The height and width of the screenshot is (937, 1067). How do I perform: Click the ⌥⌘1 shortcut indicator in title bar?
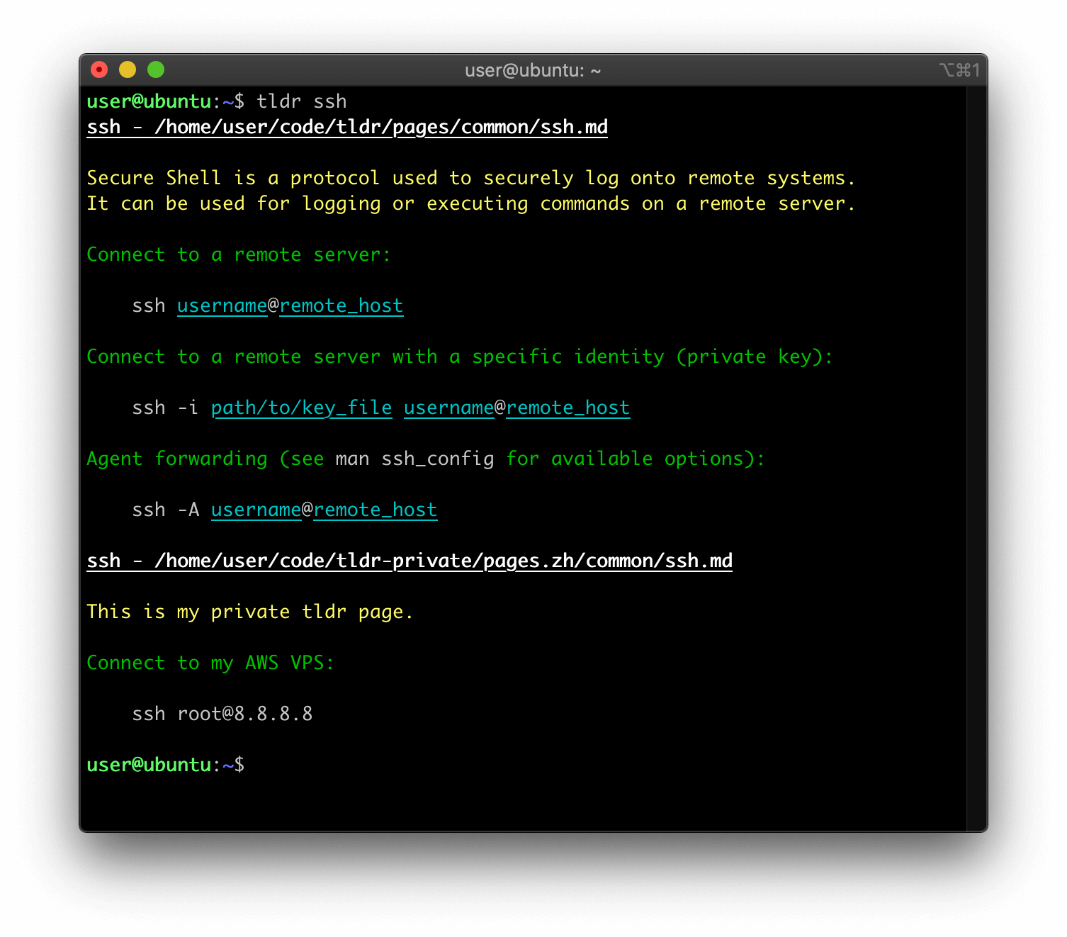(x=959, y=70)
